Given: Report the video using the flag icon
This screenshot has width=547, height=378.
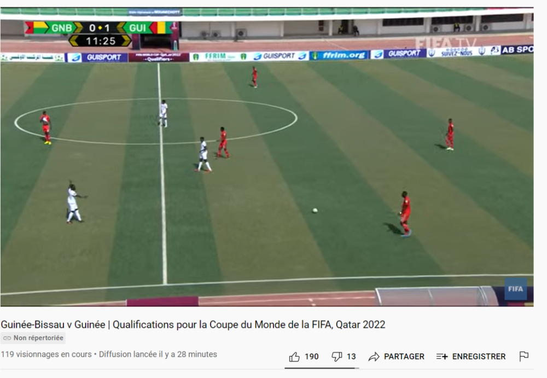Looking at the screenshot, I should 523,356.
